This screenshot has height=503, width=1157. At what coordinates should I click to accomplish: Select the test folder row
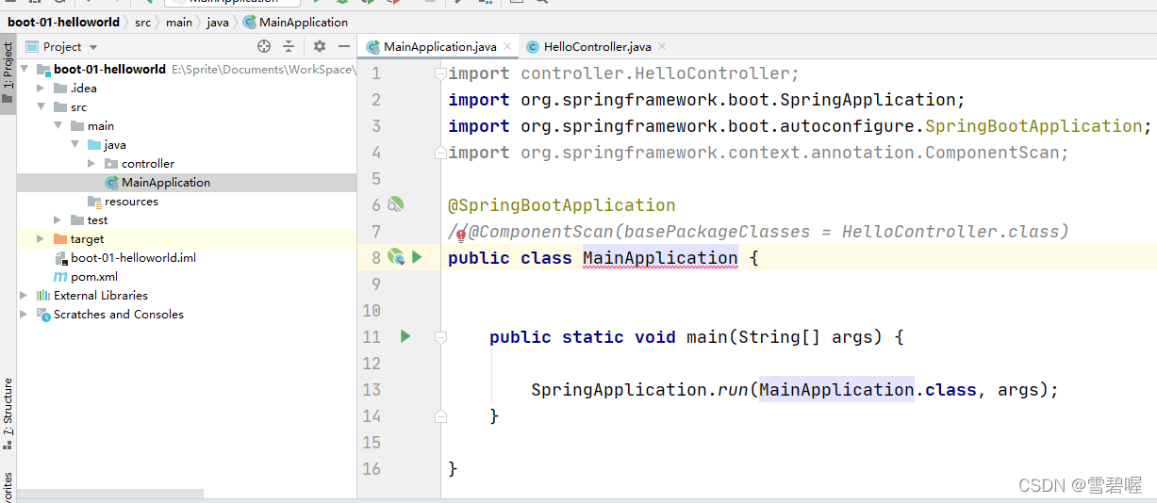point(187,219)
